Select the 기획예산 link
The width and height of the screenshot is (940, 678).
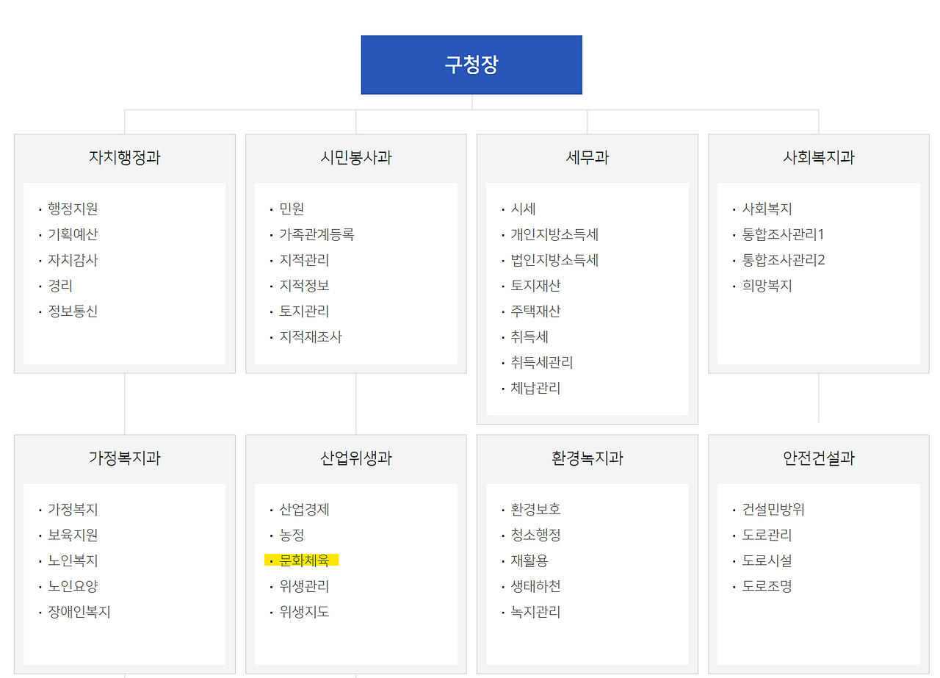tap(71, 234)
